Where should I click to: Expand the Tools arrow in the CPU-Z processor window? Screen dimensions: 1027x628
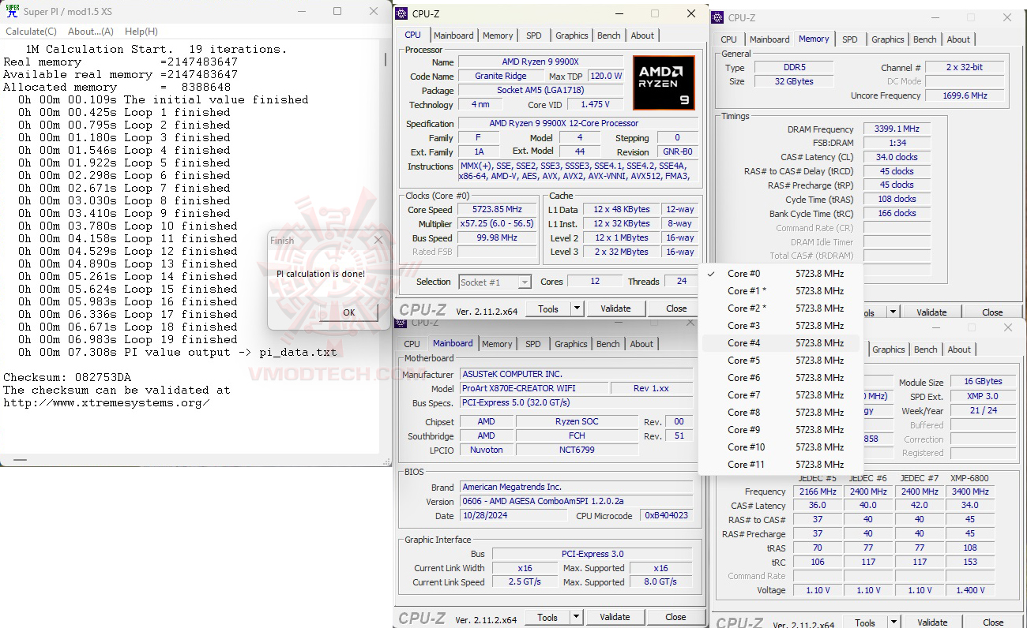[x=577, y=308]
